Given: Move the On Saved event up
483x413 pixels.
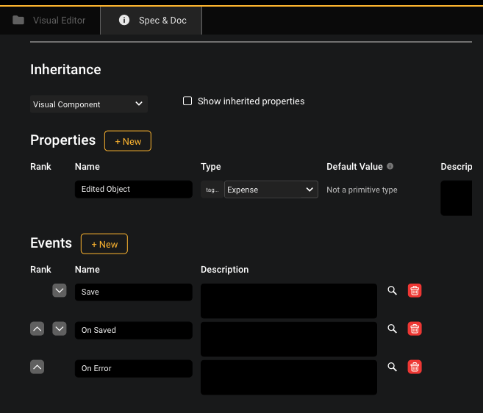Looking at the screenshot, I should click(37, 328).
